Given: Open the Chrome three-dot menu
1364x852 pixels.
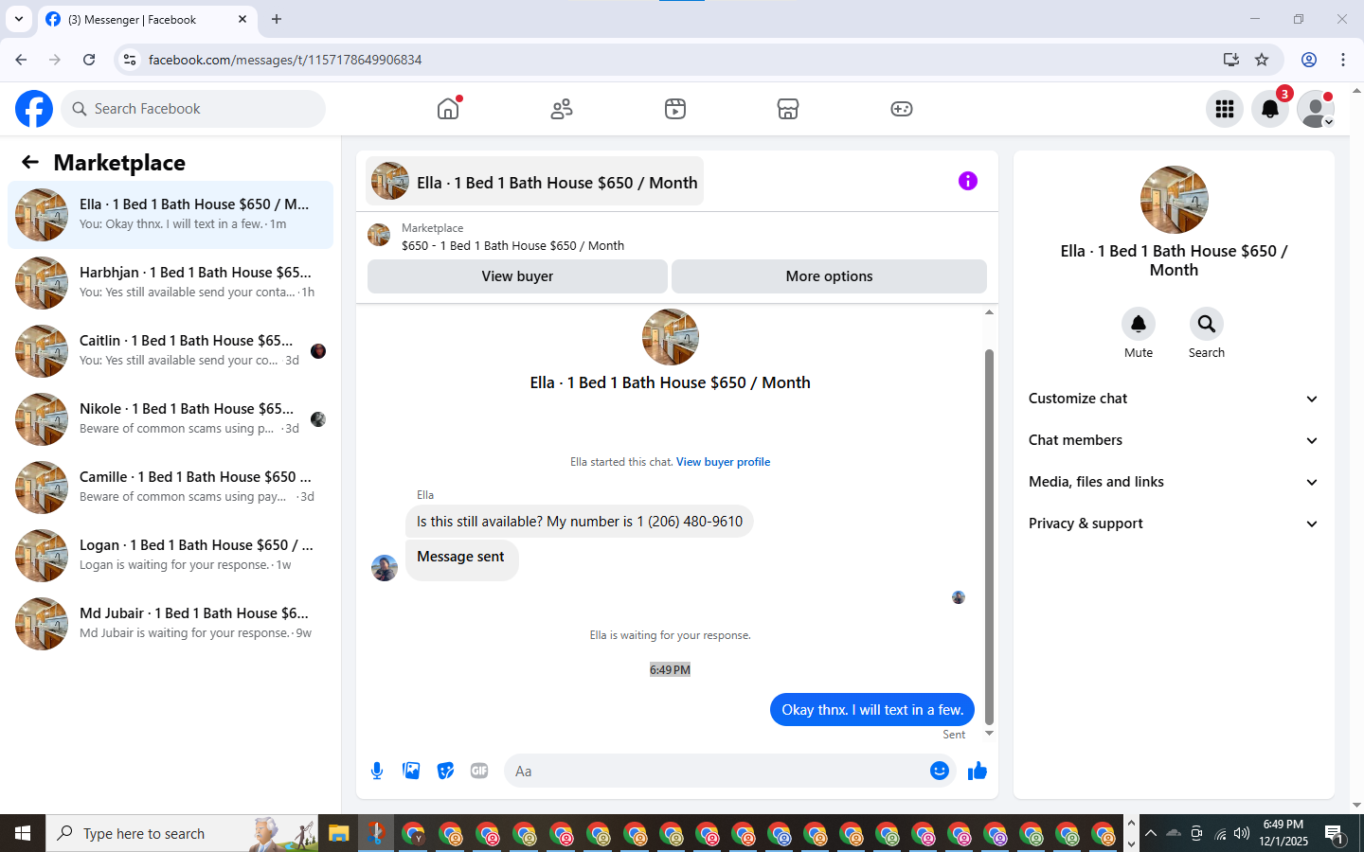Looking at the screenshot, I should tap(1343, 60).
